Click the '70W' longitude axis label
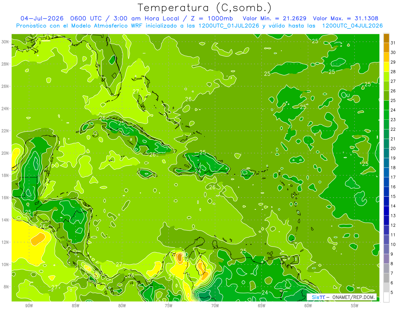 coord(215,306)
